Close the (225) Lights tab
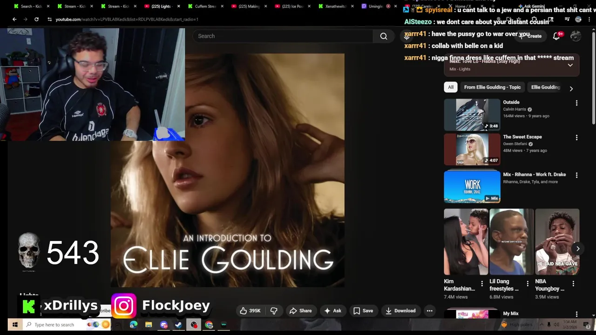 point(178,7)
